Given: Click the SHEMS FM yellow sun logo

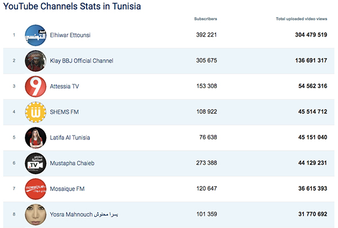Looking at the screenshot, I should click(35, 112).
